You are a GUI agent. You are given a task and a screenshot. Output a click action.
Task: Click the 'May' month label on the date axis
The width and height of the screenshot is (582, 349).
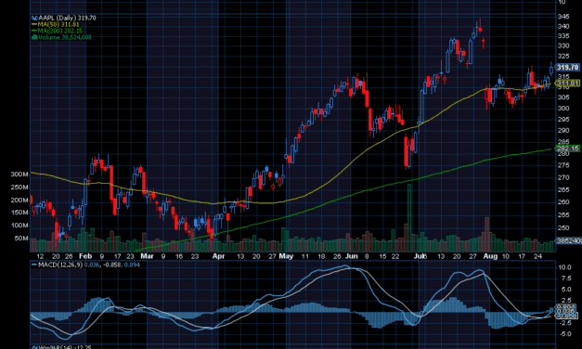286,256
